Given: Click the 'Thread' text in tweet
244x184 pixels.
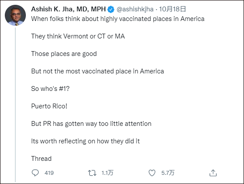Looking at the screenshot, I should 41,159.
